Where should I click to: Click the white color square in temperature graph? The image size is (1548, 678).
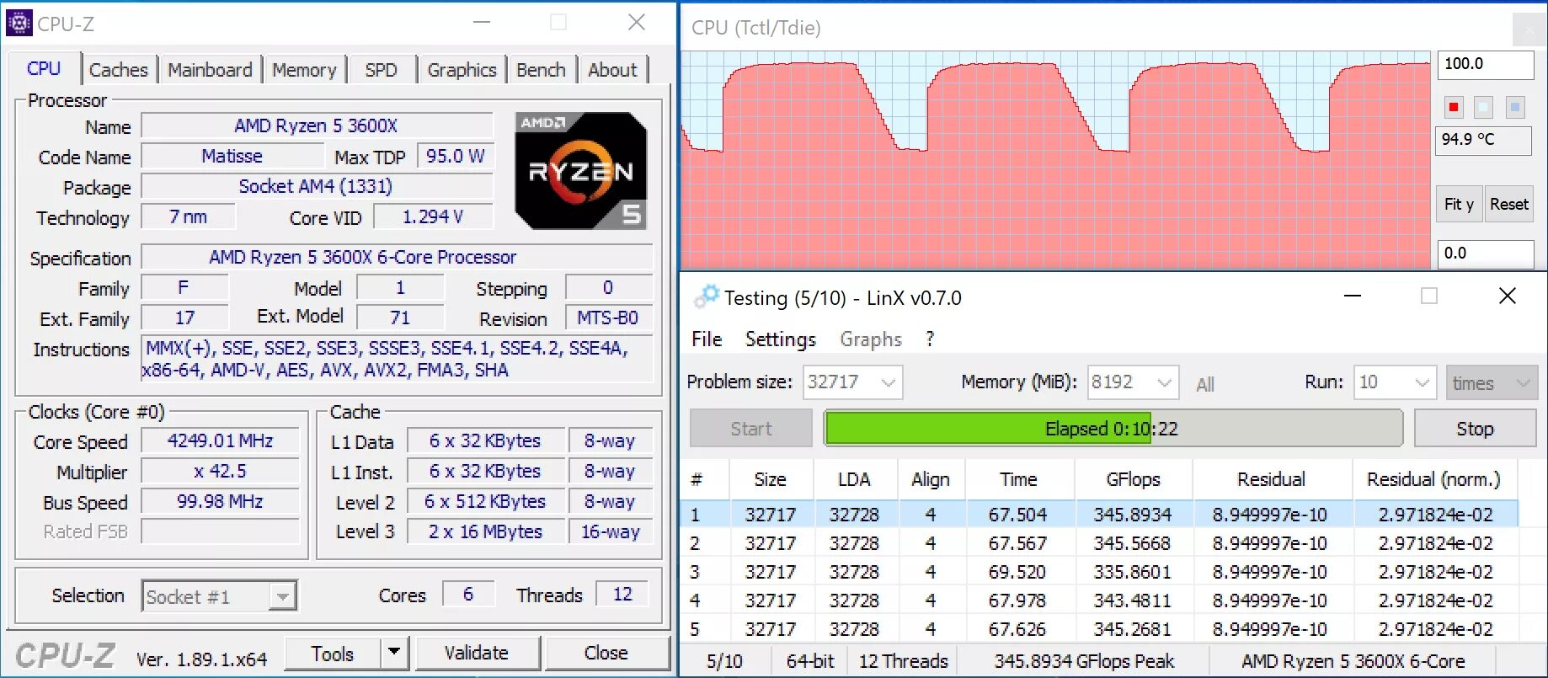pyautogui.click(x=1484, y=107)
